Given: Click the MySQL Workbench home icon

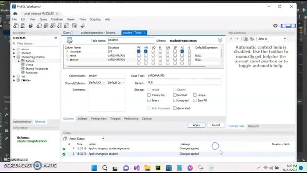Looking at the screenshot, I should (x=15, y=13).
